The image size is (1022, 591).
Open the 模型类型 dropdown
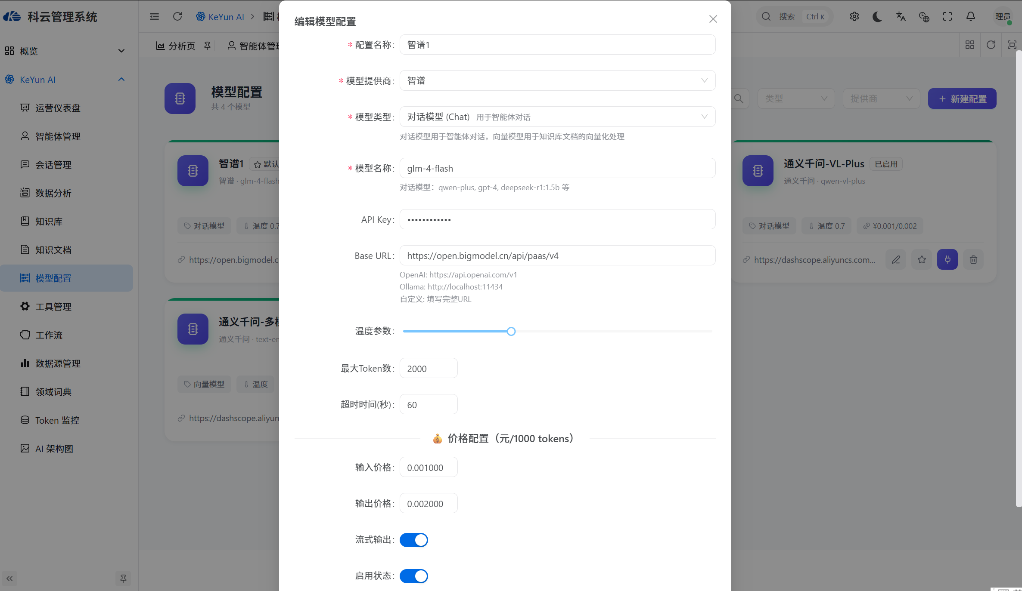coord(558,117)
